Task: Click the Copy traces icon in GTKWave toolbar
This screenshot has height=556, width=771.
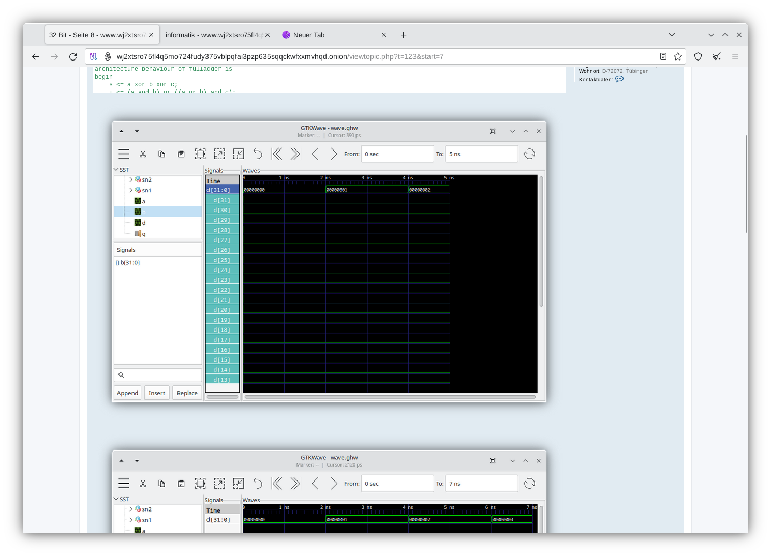Action: point(162,154)
